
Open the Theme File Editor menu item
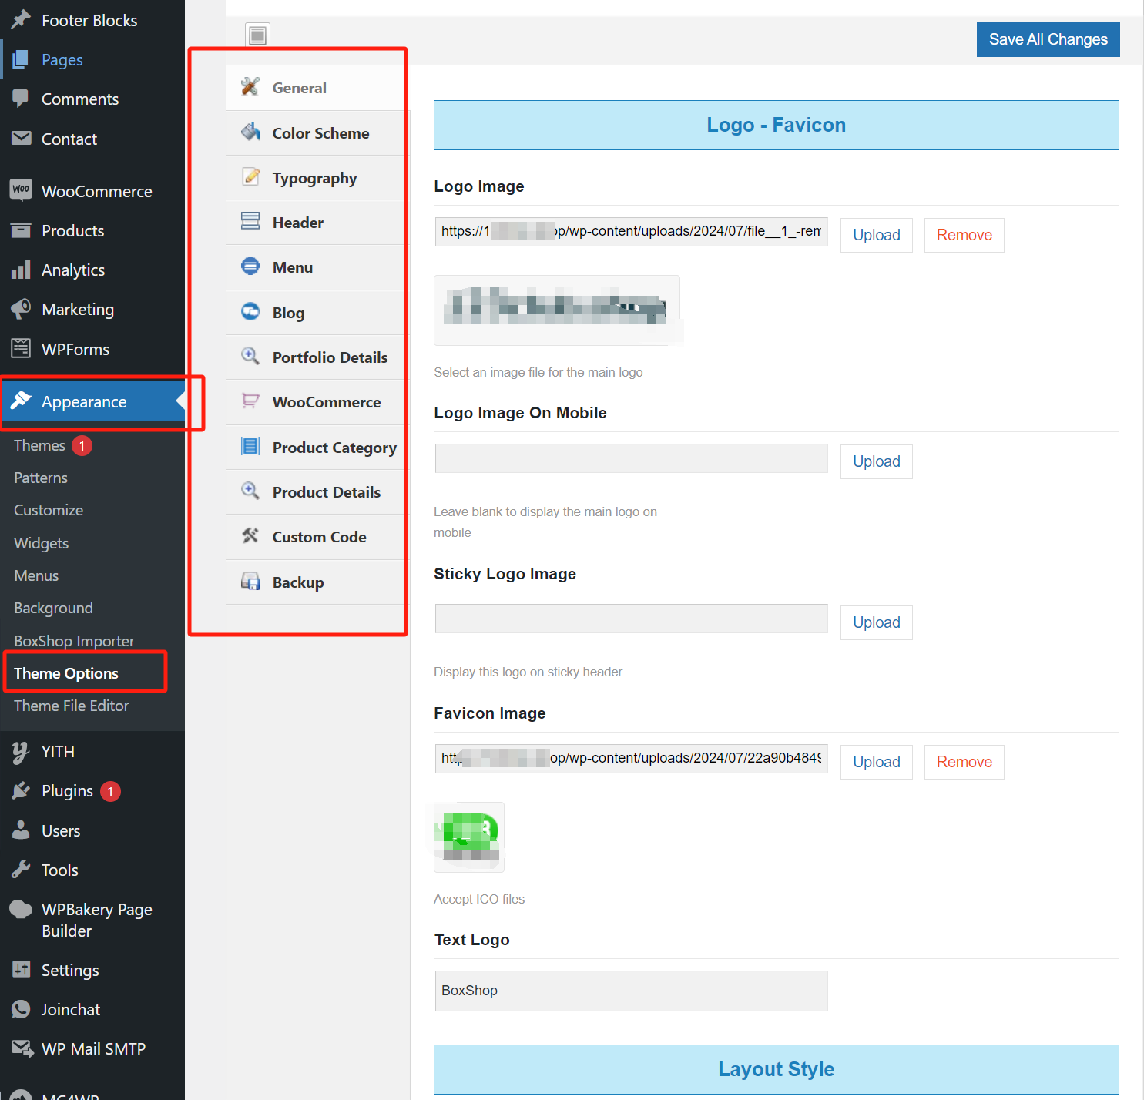(x=71, y=705)
